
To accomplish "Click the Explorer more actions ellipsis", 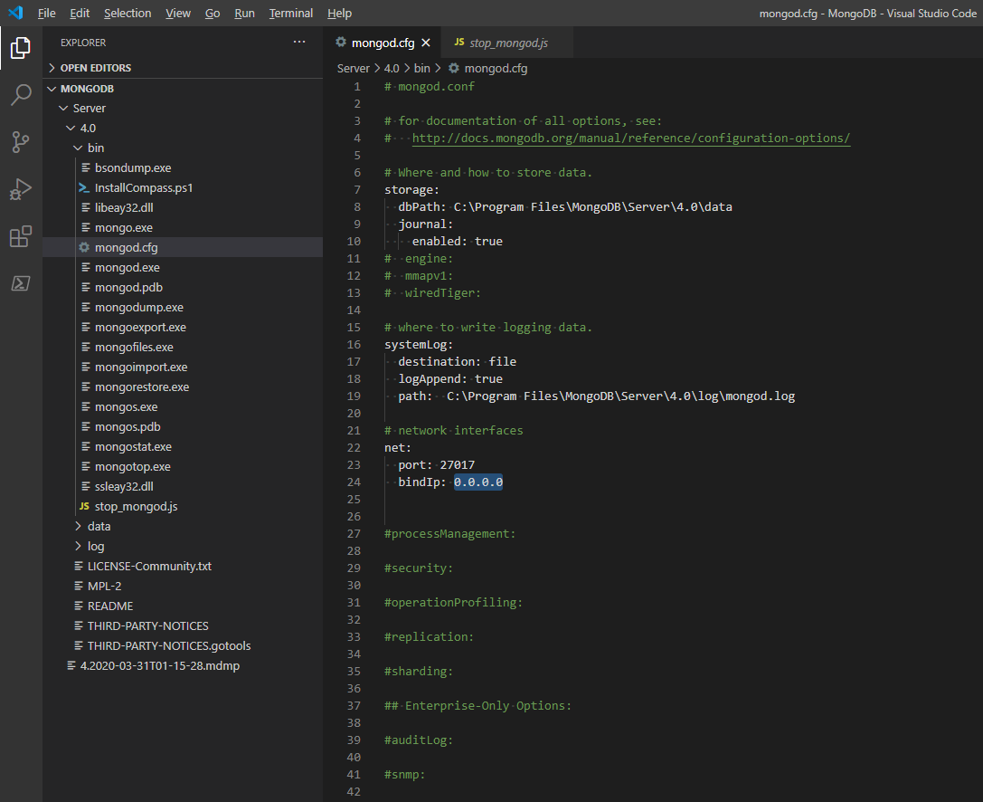I will [299, 42].
